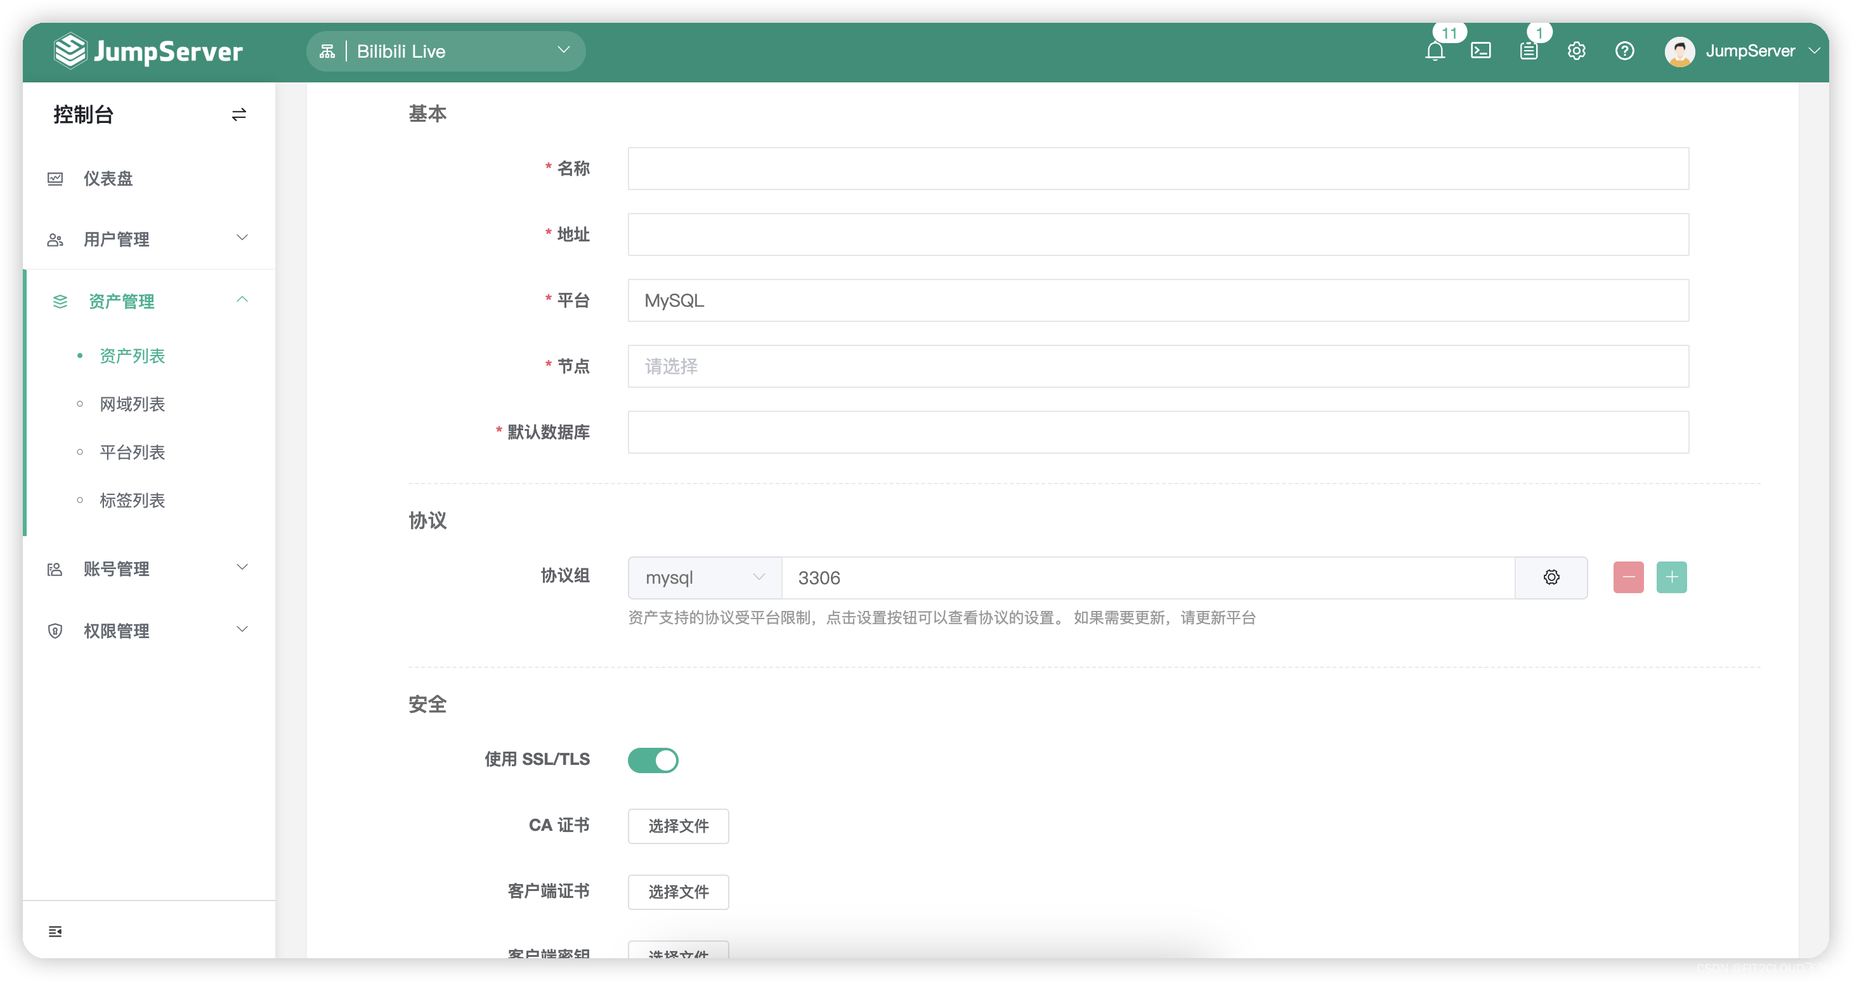The image size is (1852, 981).
Task: Click the 权限管理 shield icon
Action: pyautogui.click(x=55, y=631)
